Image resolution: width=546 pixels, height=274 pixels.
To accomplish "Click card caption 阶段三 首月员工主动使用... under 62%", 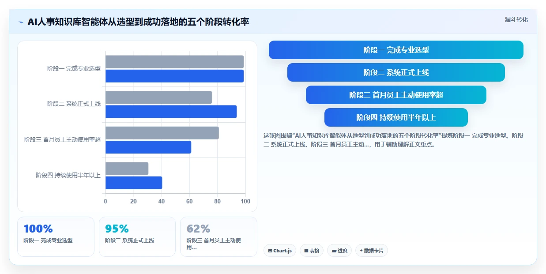I will (x=214, y=244).
